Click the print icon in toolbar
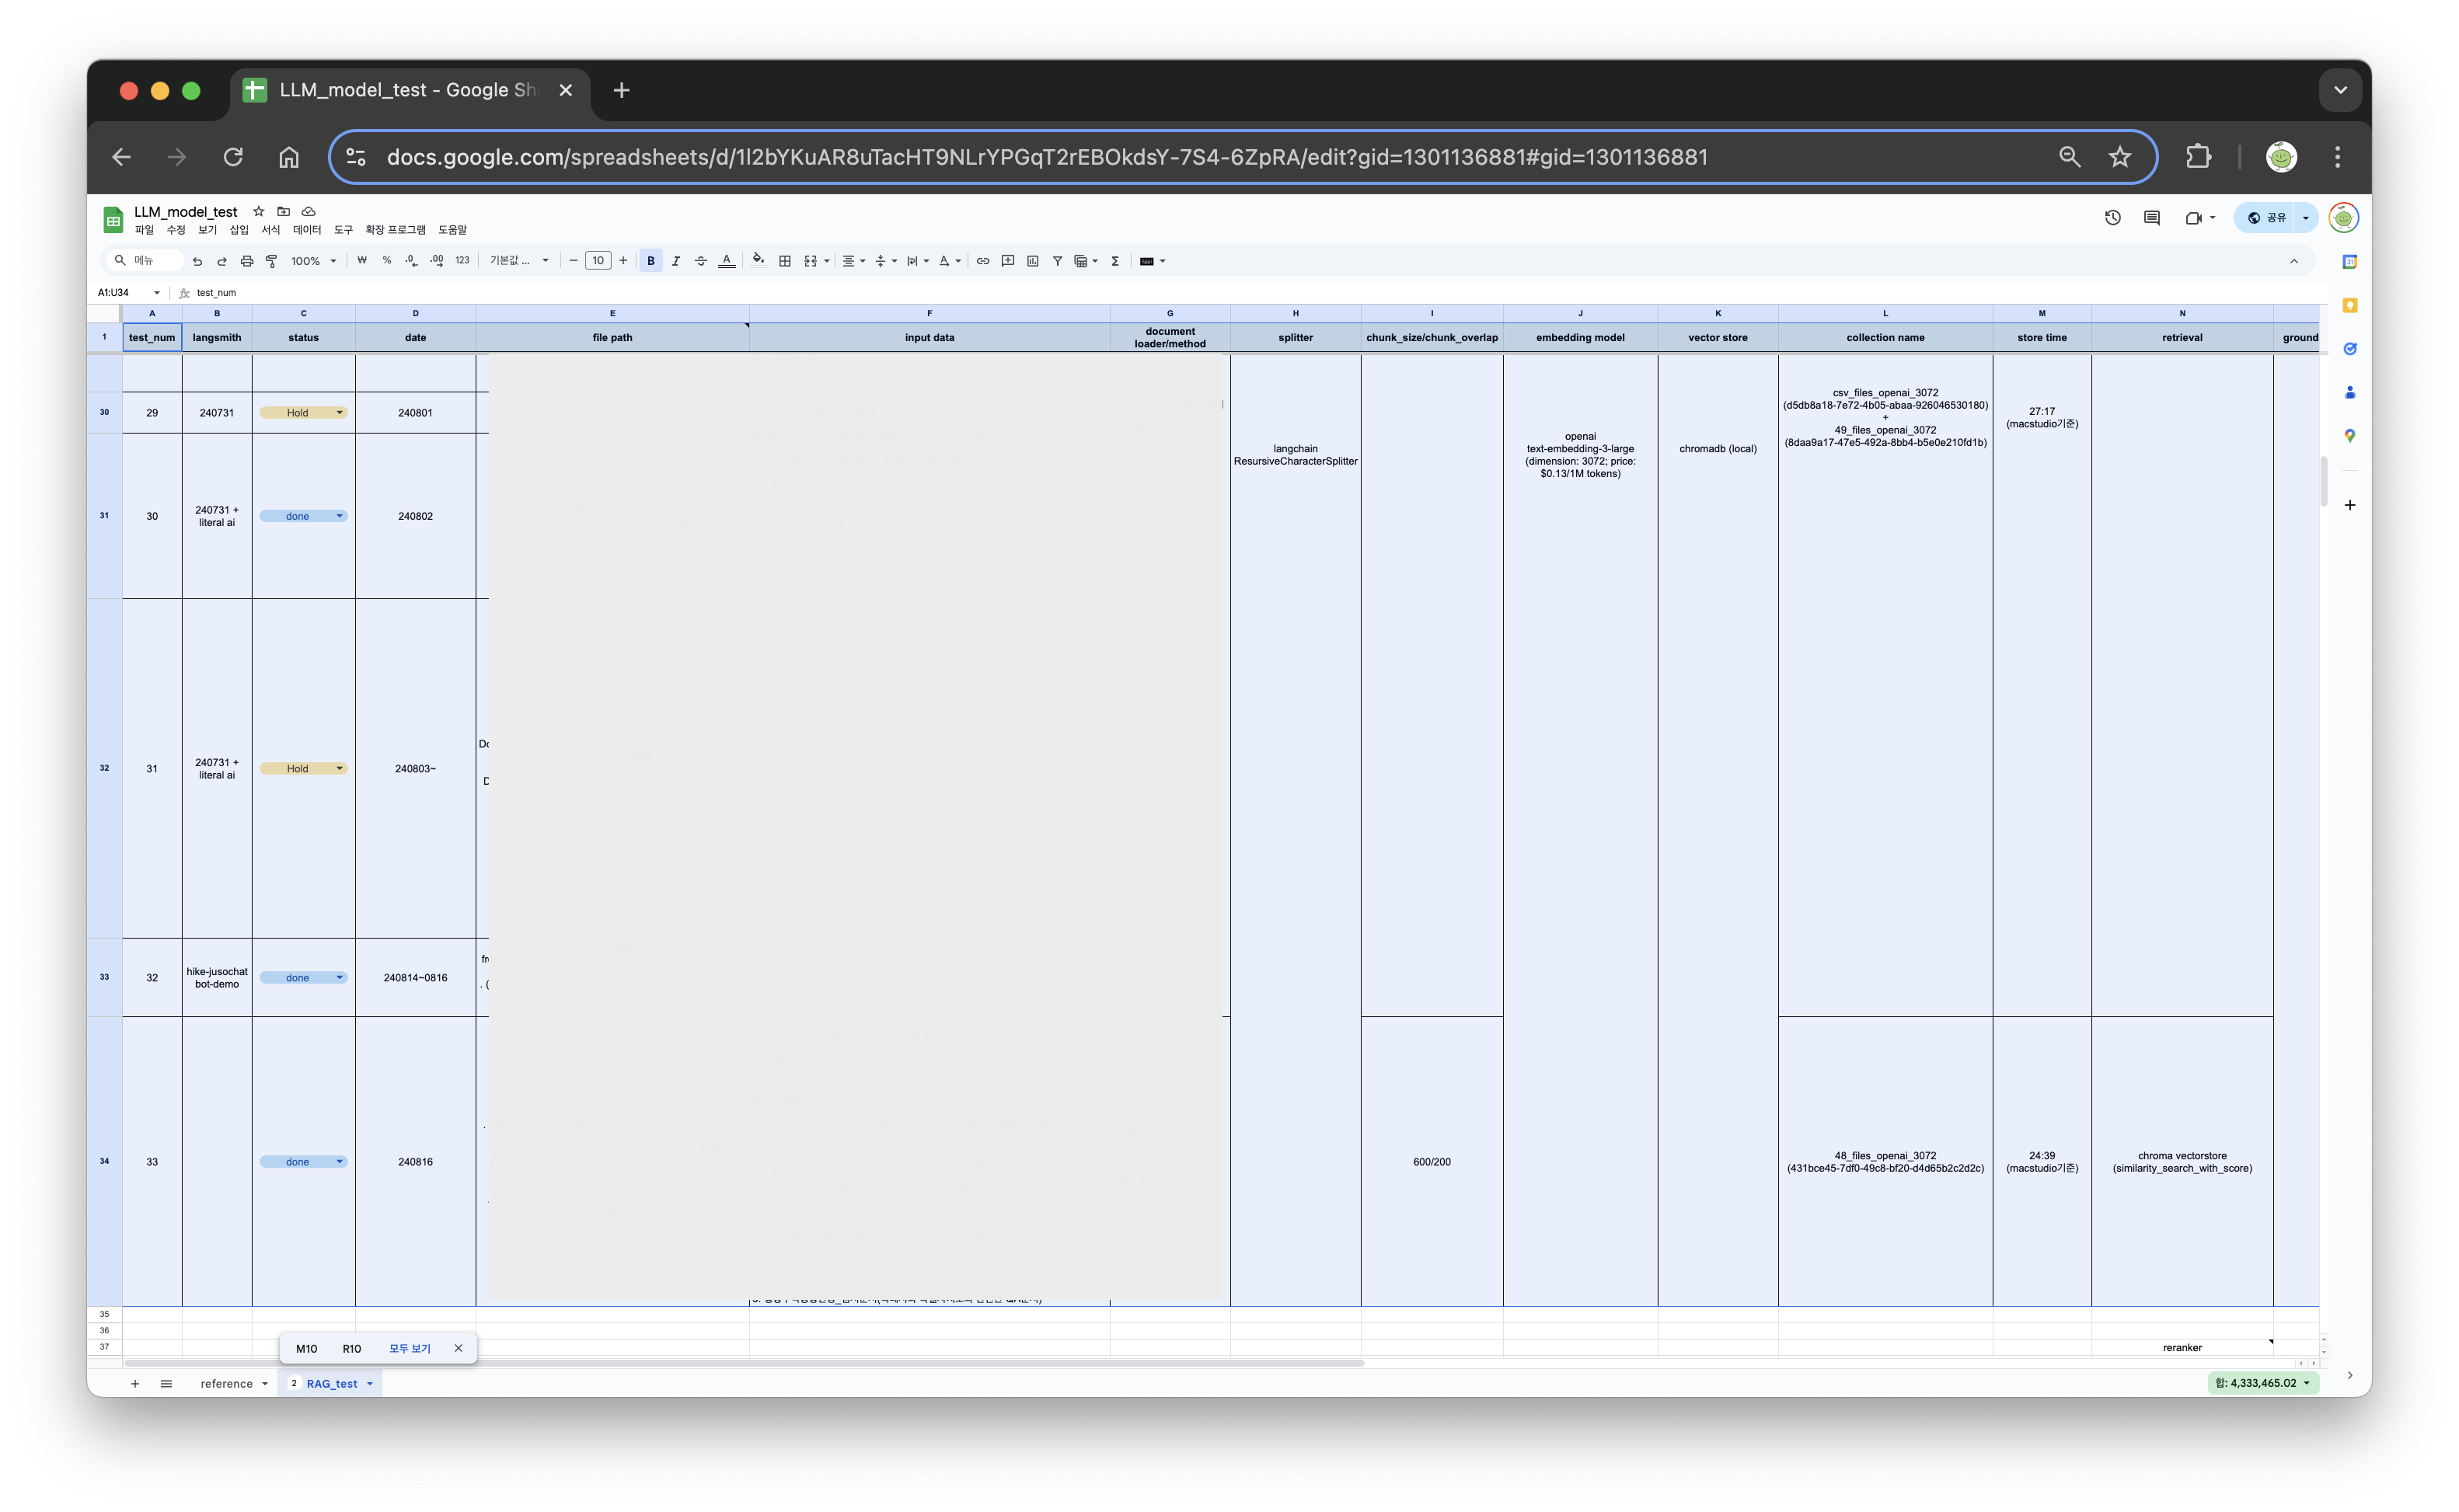Screen dimensions: 2459x1512 pos(247,261)
